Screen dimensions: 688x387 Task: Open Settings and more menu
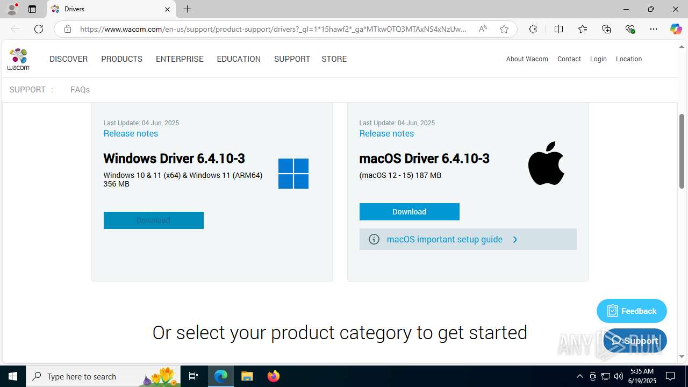click(654, 29)
